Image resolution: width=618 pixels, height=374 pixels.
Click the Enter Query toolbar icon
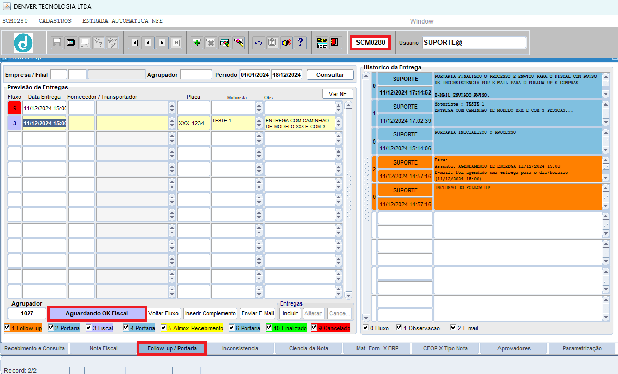click(99, 43)
